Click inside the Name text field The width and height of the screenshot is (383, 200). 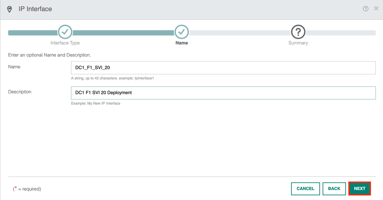point(223,67)
